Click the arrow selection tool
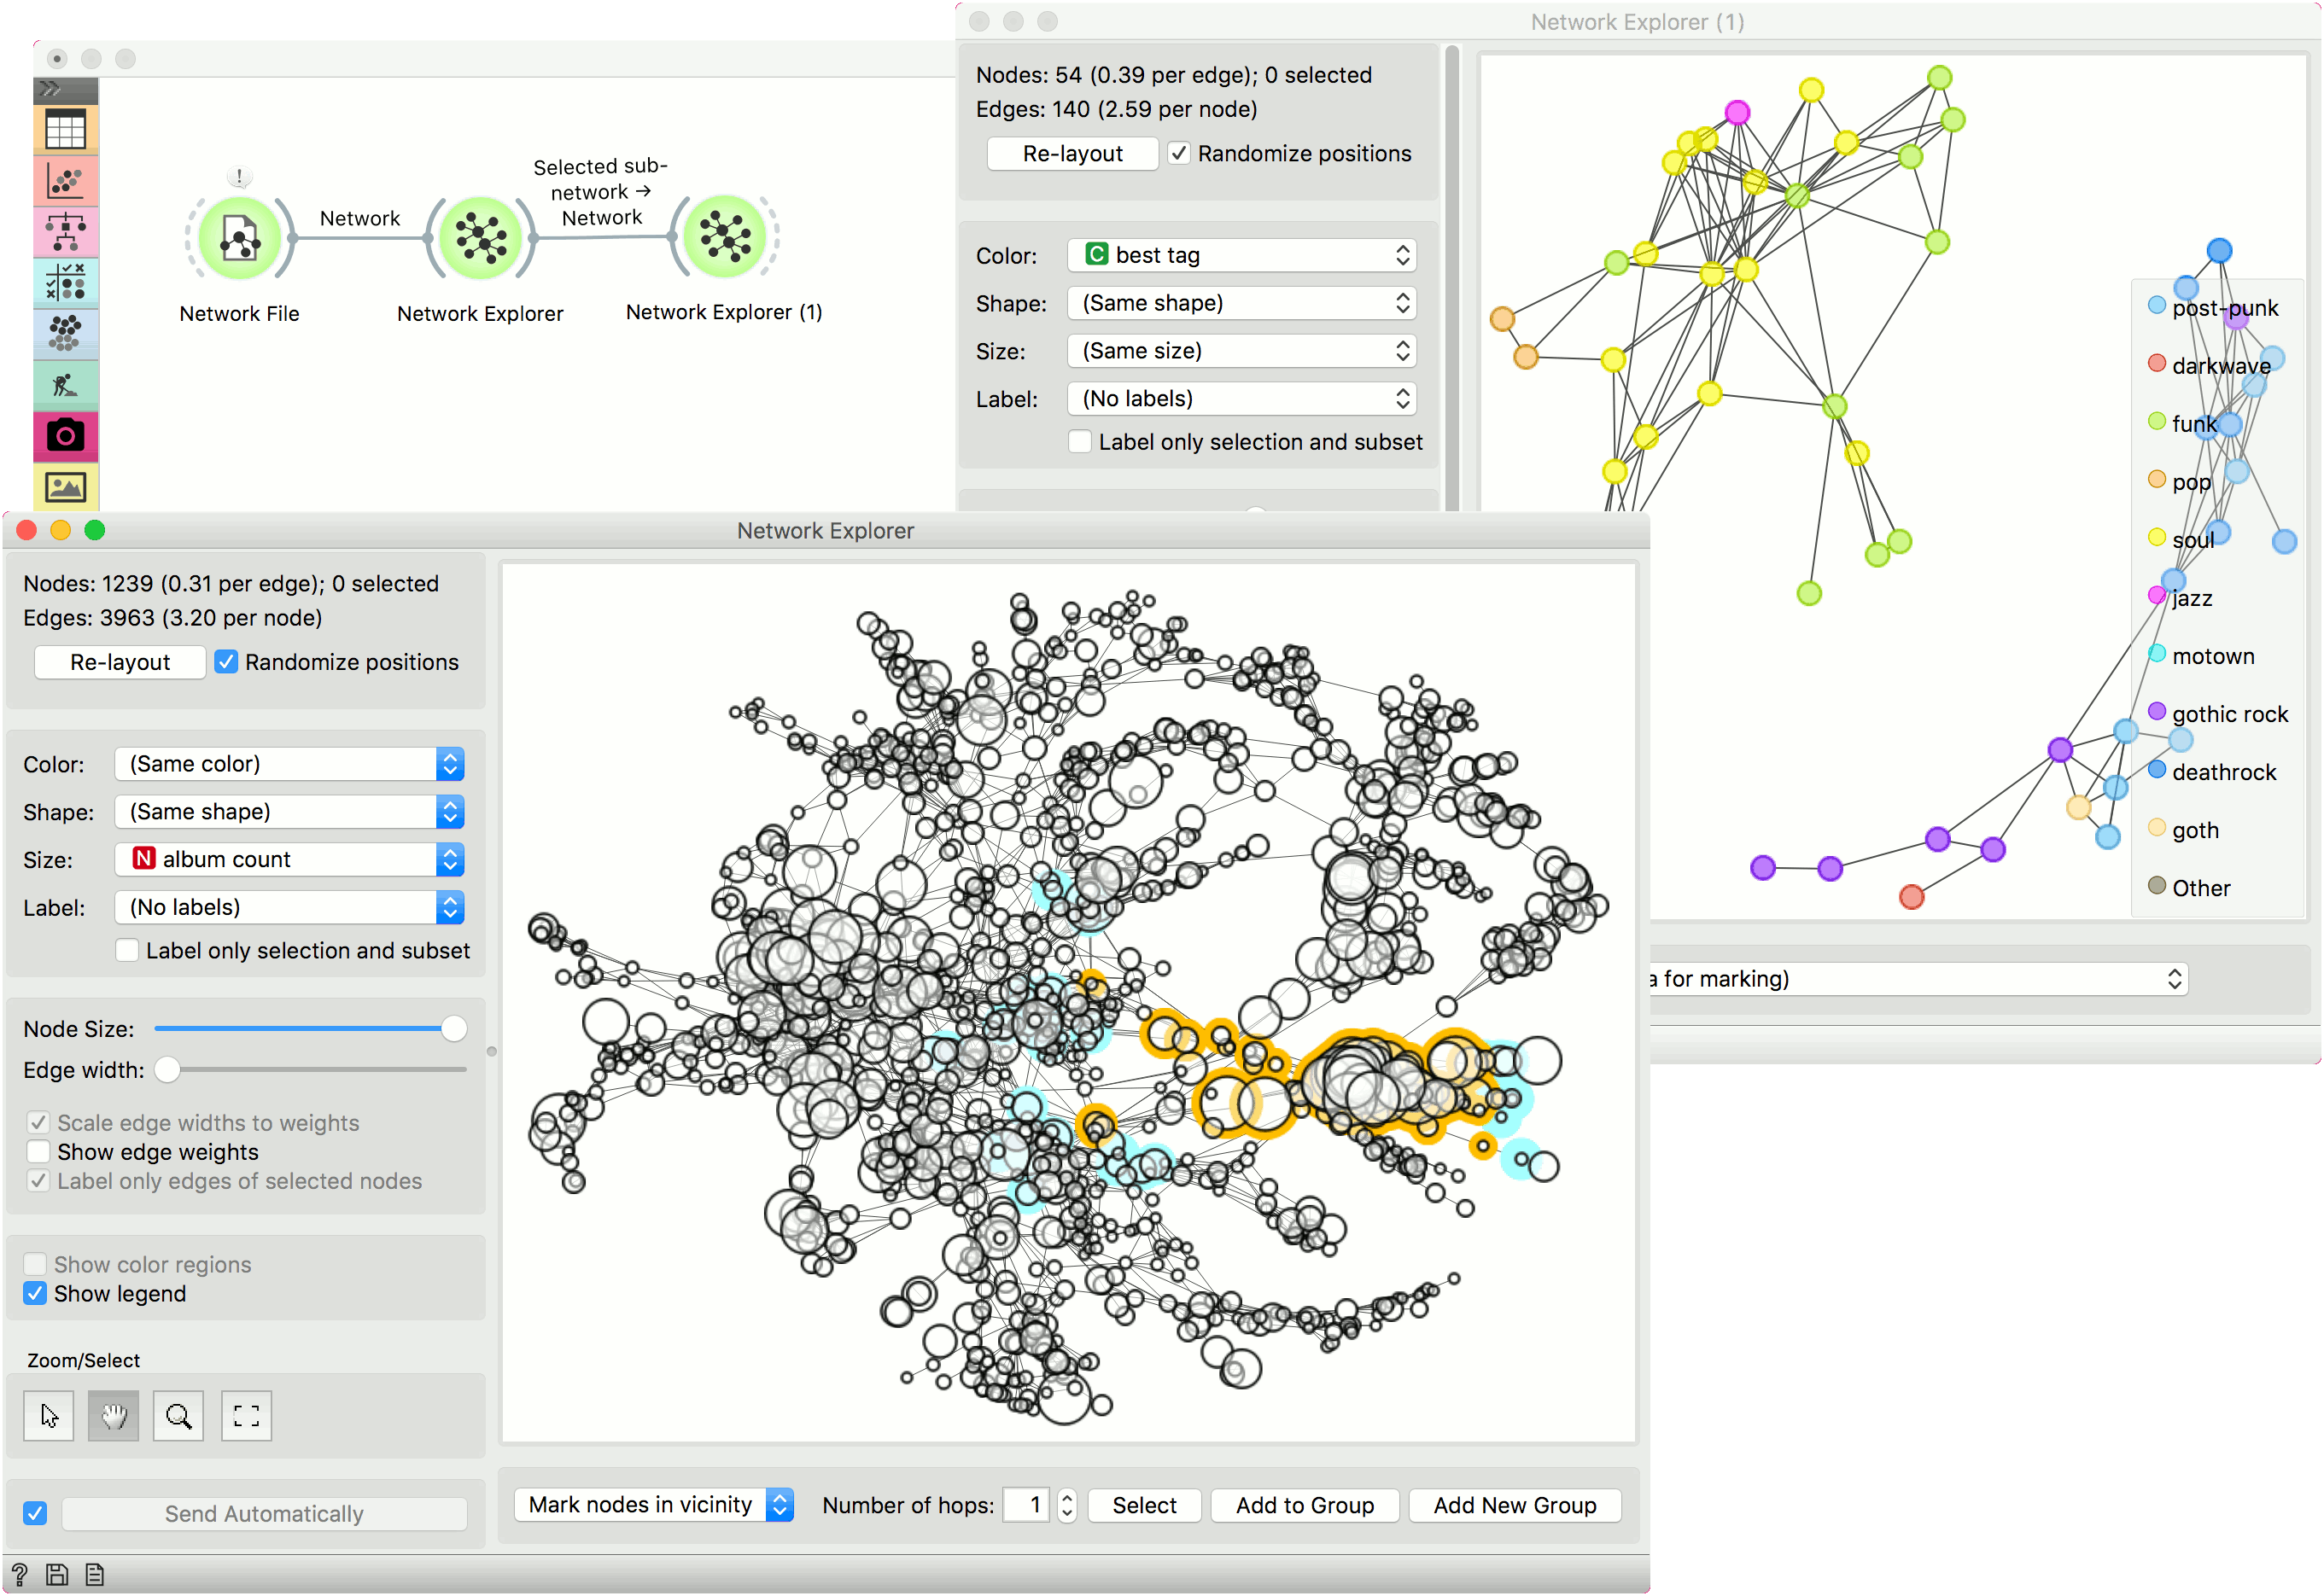Screen dimensions: 2324x1596 point(49,1416)
